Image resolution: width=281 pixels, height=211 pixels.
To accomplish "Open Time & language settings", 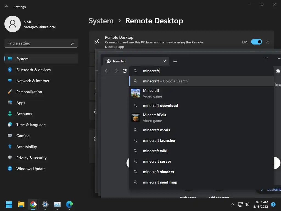I will pos(41,125).
